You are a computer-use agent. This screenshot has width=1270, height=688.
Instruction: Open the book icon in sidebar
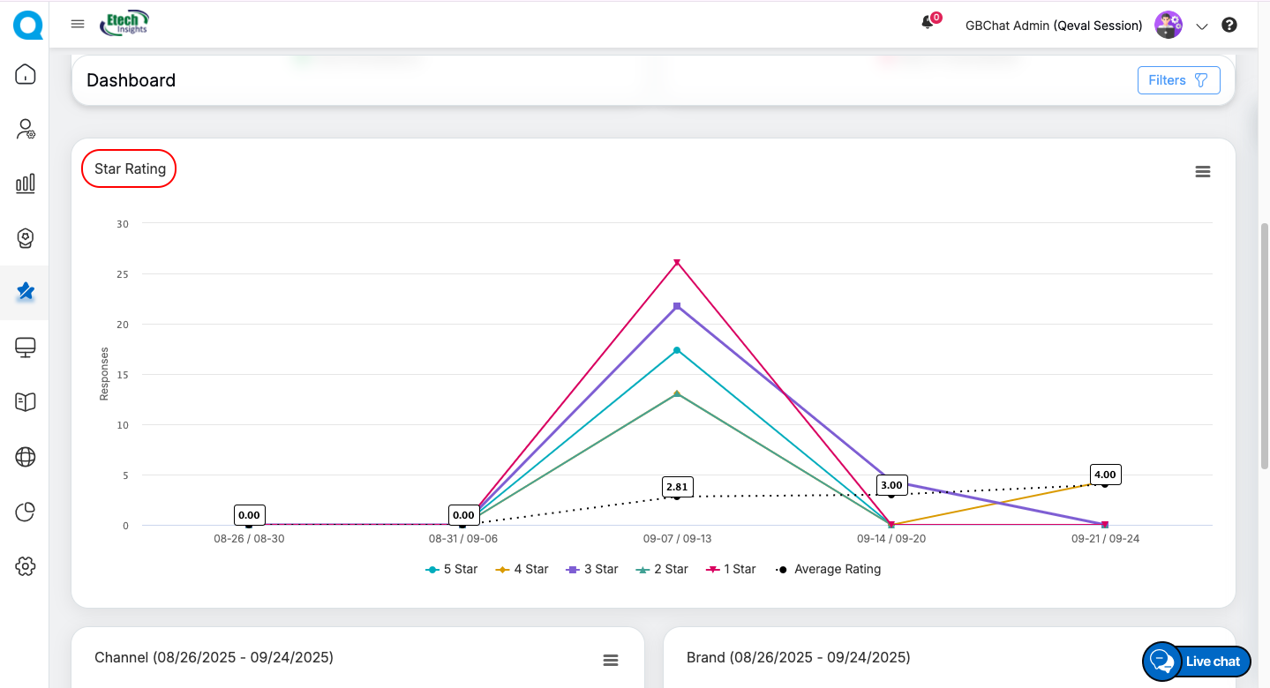tap(26, 402)
